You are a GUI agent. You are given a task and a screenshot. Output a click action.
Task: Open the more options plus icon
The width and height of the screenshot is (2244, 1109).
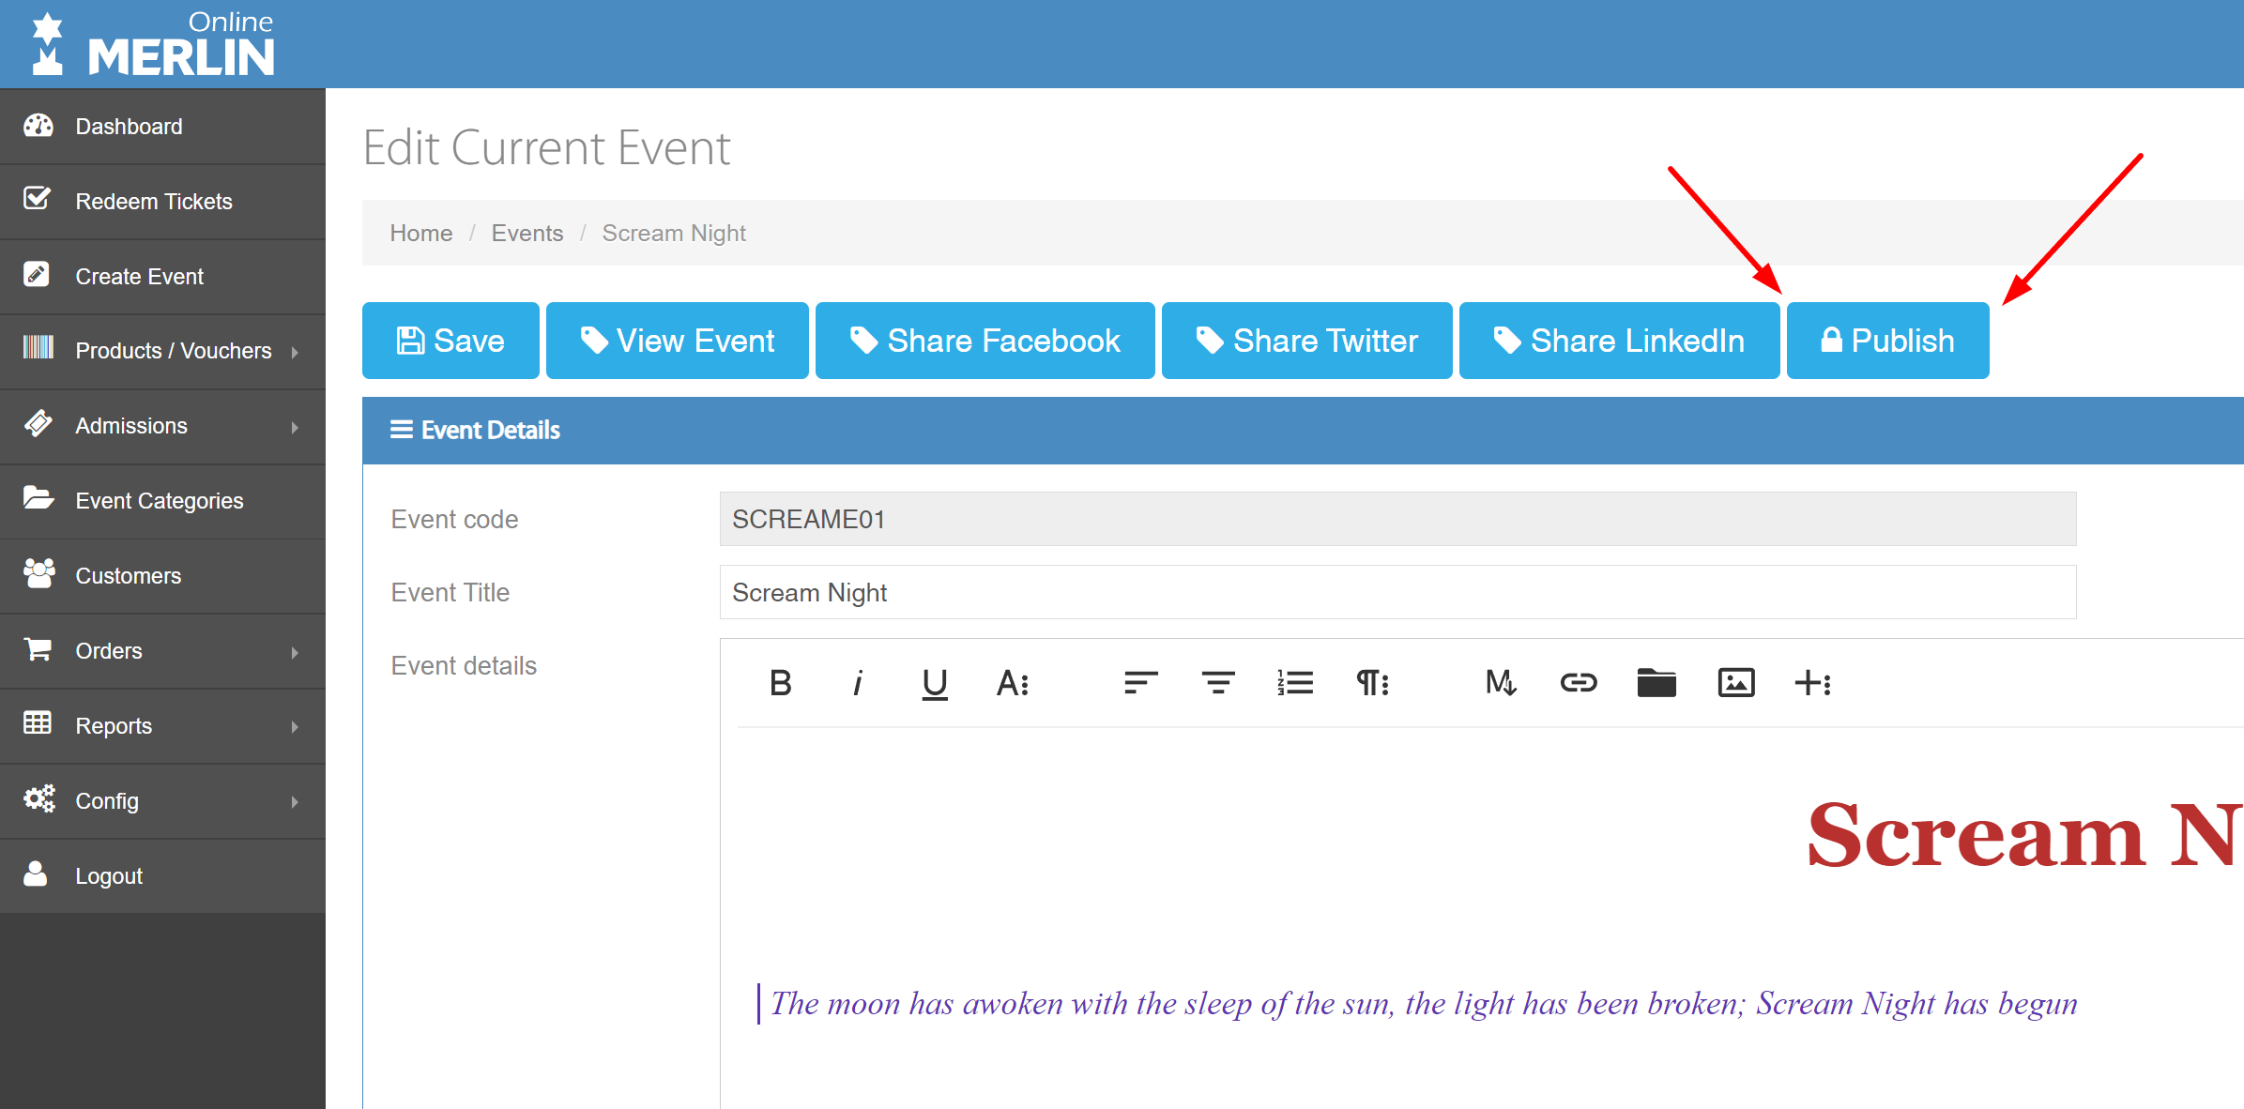click(1812, 683)
